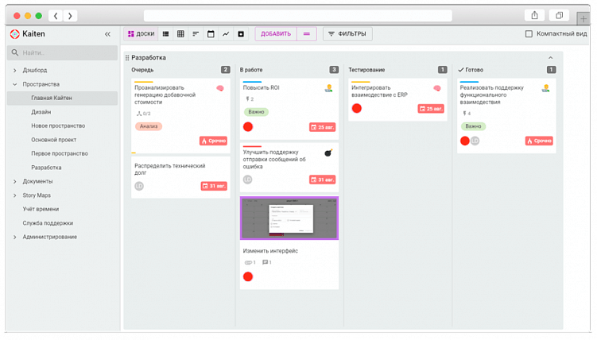The height and width of the screenshot is (340, 597).
Task: Click person icon on Реализовать поддержку card
Action: (x=545, y=89)
